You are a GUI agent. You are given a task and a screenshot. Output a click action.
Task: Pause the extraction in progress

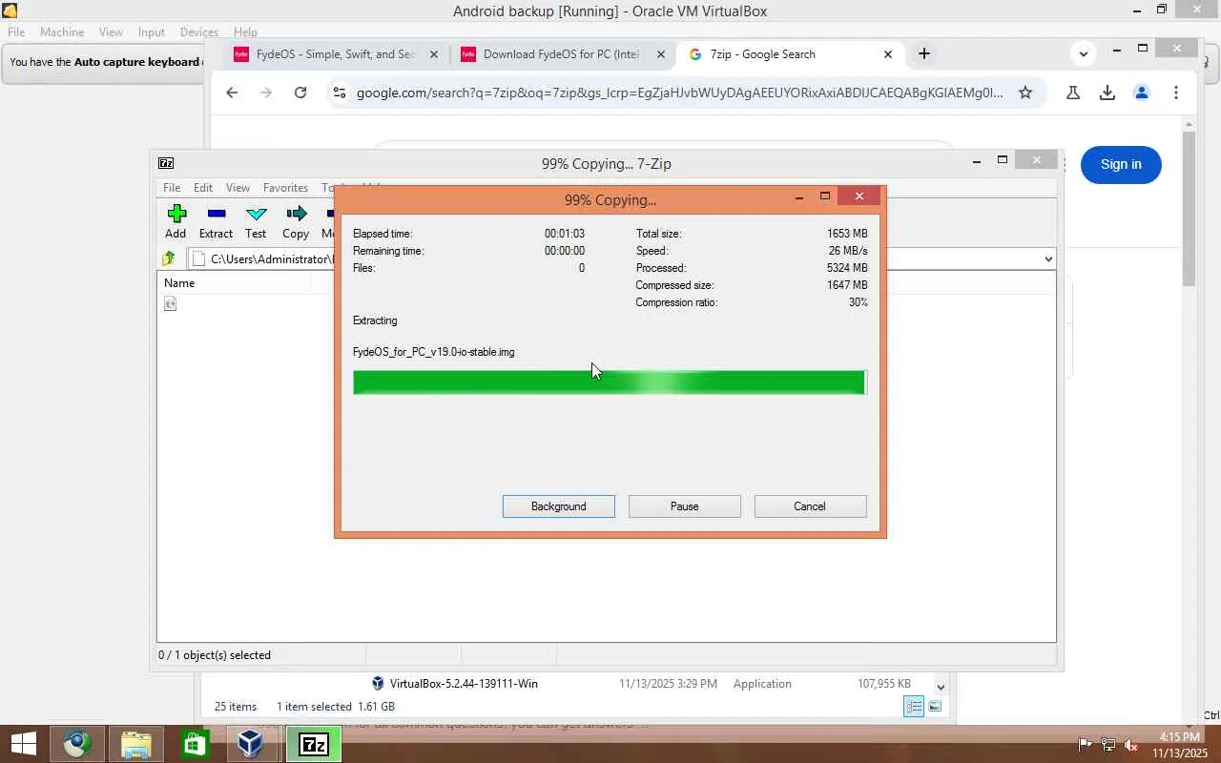point(685,506)
